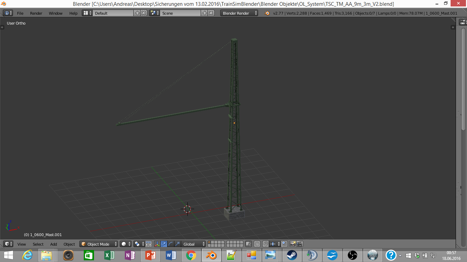Select the scale manipulator
Image resolution: width=467 pixels, height=262 pixels.
(177, 244)
